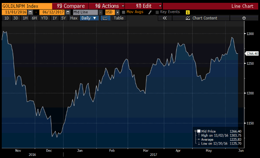Click the Mid Price white color swatch

199,131
